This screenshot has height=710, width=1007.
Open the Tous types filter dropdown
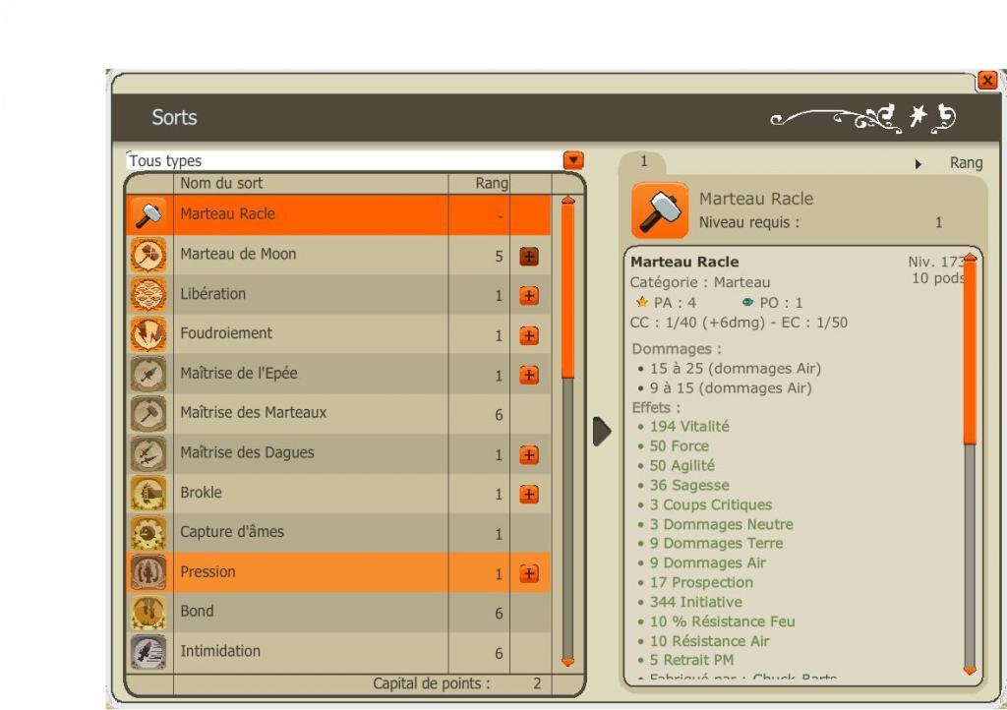tap(573, 160)
